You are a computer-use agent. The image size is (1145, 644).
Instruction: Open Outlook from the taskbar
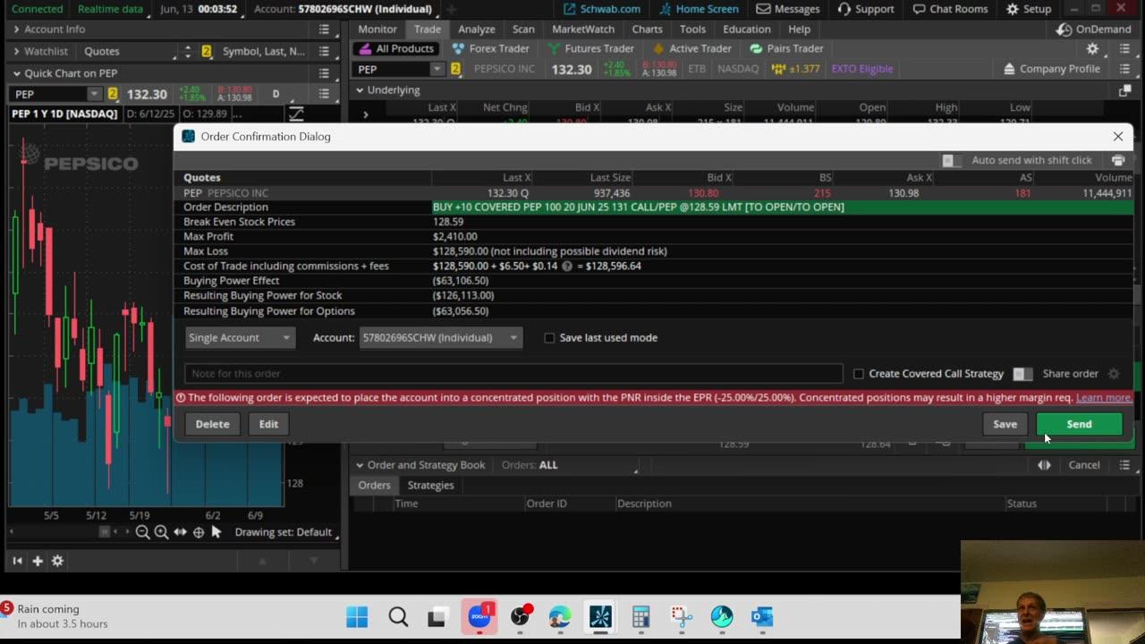[x=762, y=617]
